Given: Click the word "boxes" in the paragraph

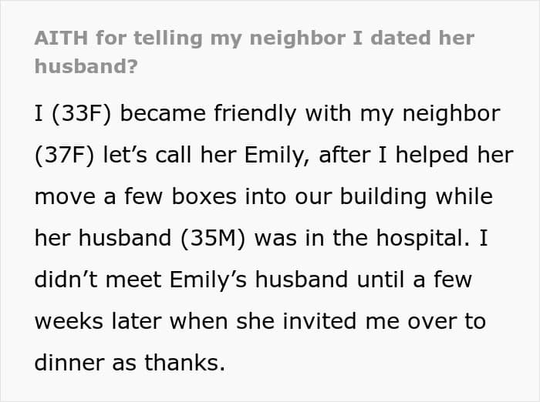Looking at the screenshot, I should (204, 196).
